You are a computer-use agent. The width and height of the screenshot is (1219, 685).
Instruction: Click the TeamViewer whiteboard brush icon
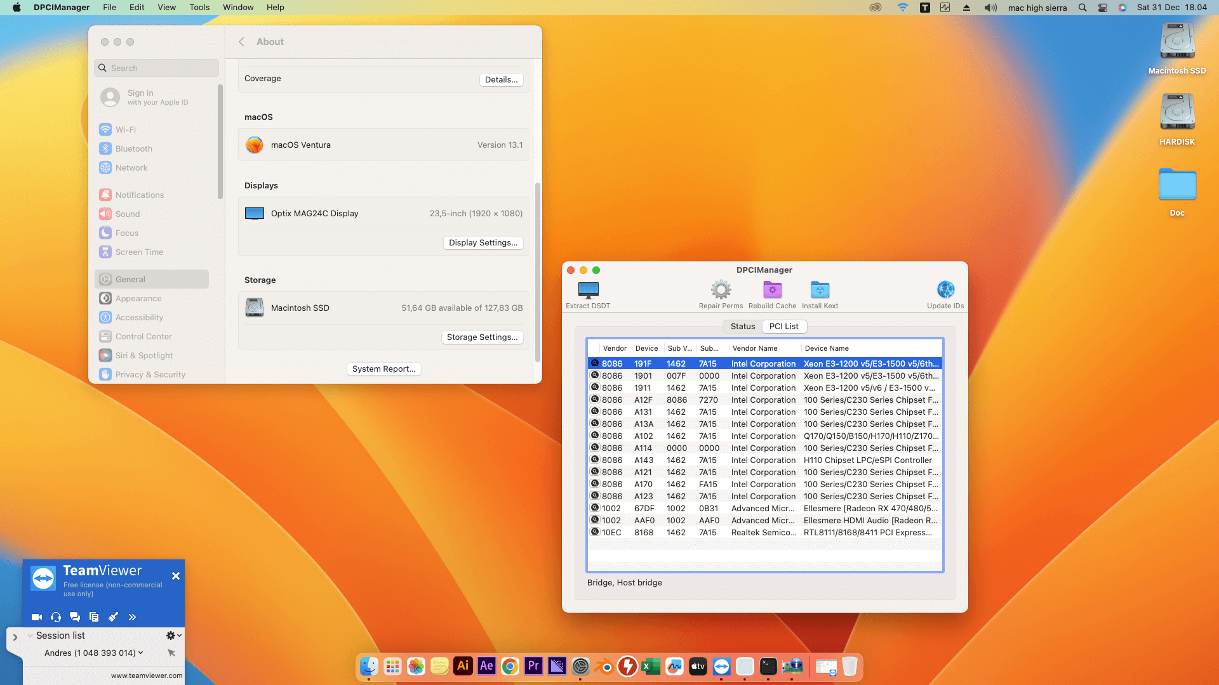113,617
